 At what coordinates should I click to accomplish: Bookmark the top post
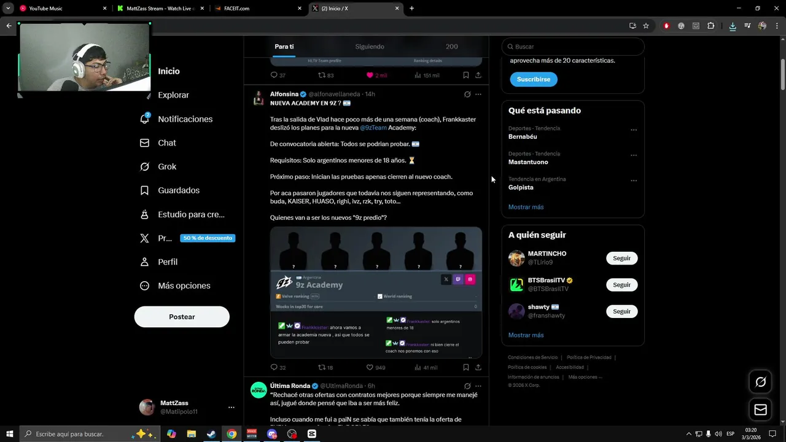tap(465, 75)
